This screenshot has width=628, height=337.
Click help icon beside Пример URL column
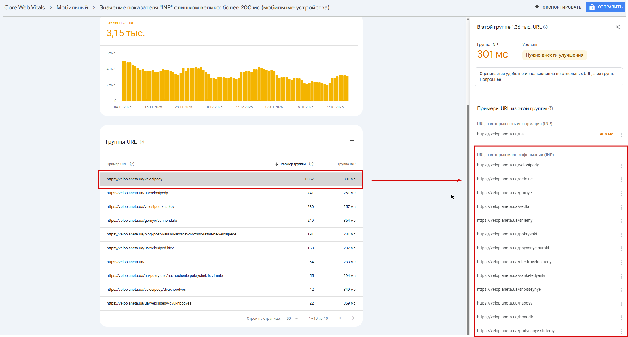point(132,164)
